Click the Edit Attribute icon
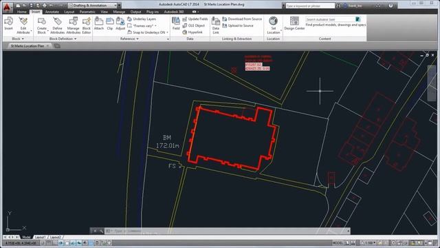 click(x=23, y=21)
